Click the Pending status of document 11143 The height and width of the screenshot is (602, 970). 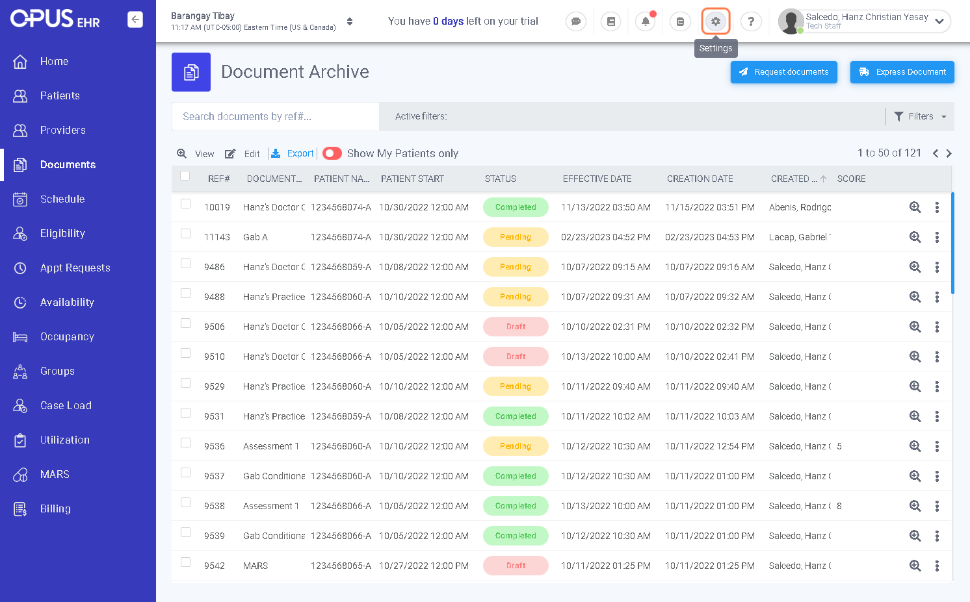[x=516, y=237]
